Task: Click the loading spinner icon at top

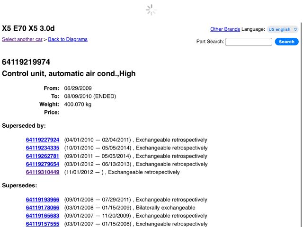Action: point(151,10)
